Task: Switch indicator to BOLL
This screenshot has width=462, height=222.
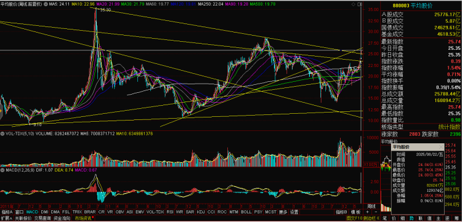Action: [246, 212]
